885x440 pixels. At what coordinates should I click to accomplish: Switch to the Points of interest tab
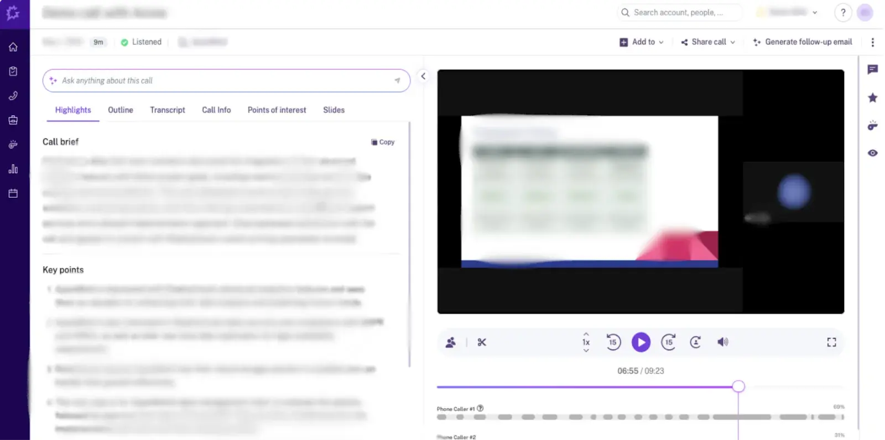(x=277, y=110)
